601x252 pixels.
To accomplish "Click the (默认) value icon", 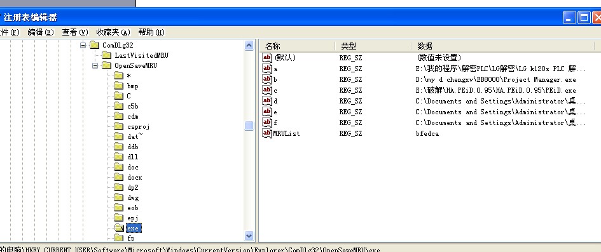I will coord(267,58).
